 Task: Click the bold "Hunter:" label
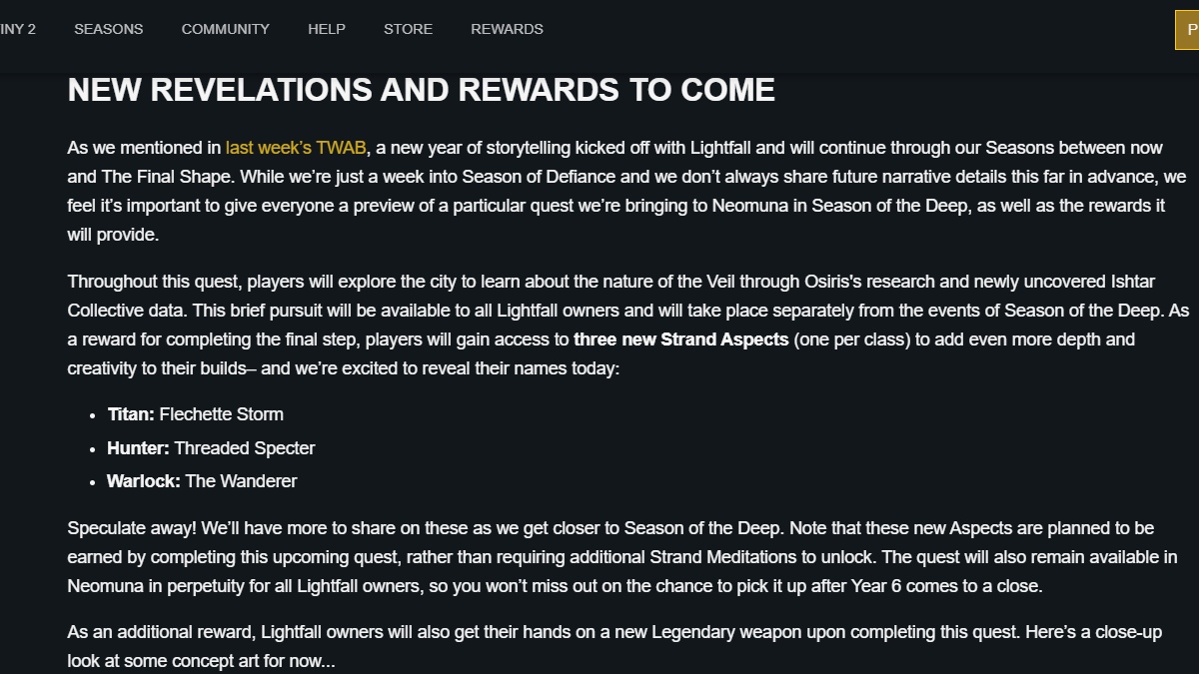[x=138, y=448]
